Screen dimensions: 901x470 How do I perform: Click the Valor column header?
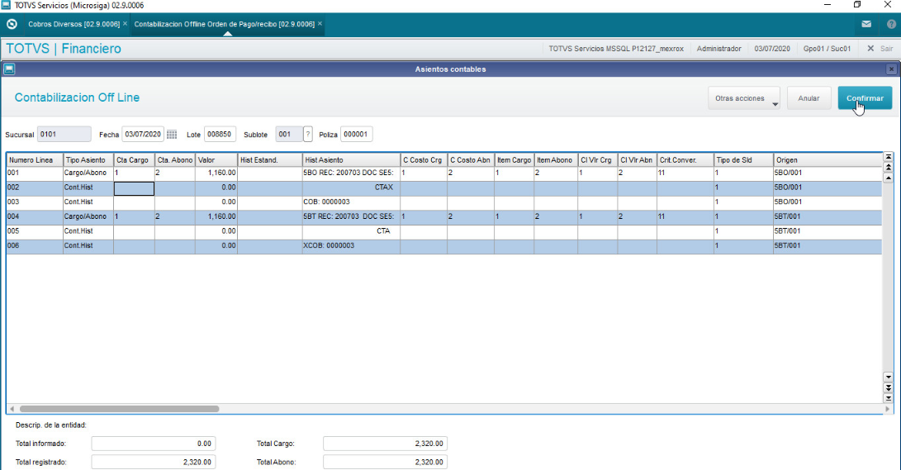(x=216, y=160)
